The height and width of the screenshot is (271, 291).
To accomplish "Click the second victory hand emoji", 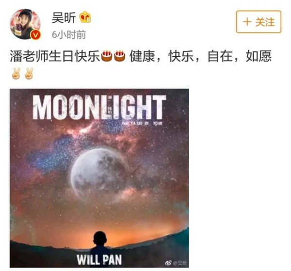I will (29, 74).
